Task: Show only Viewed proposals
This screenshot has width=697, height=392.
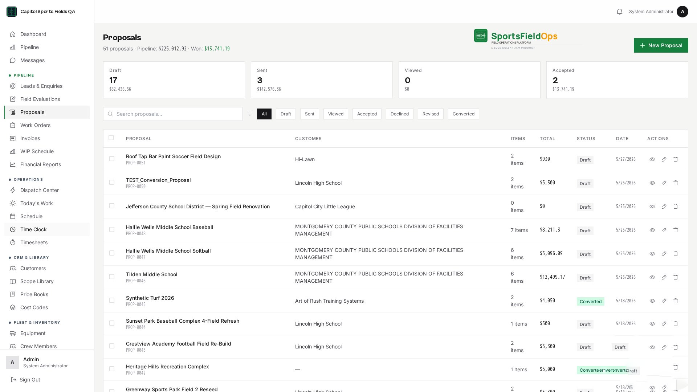Action: tap(336, 114)
